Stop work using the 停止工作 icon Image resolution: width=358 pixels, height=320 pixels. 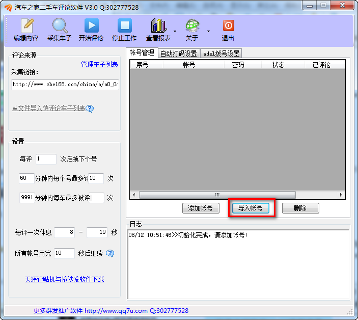click(125, 25)
